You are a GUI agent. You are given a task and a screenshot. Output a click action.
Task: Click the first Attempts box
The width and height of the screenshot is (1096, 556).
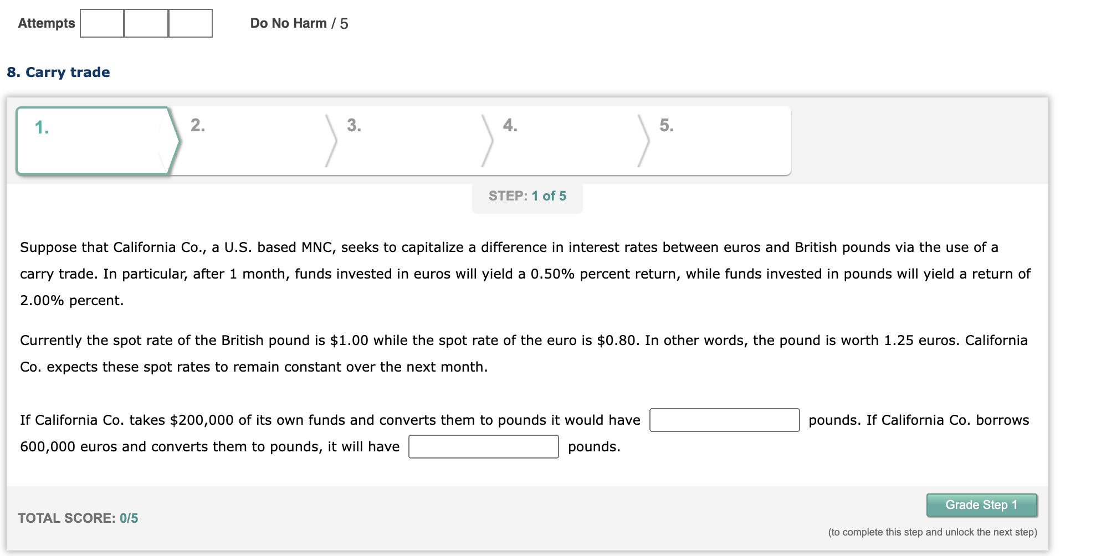102,23
